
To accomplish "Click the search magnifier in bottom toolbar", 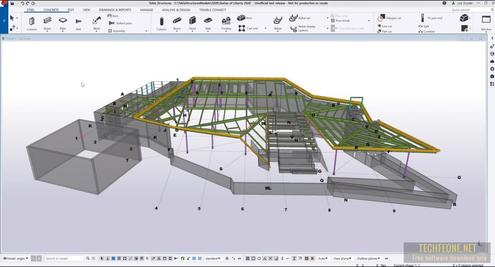I will 88,258.
